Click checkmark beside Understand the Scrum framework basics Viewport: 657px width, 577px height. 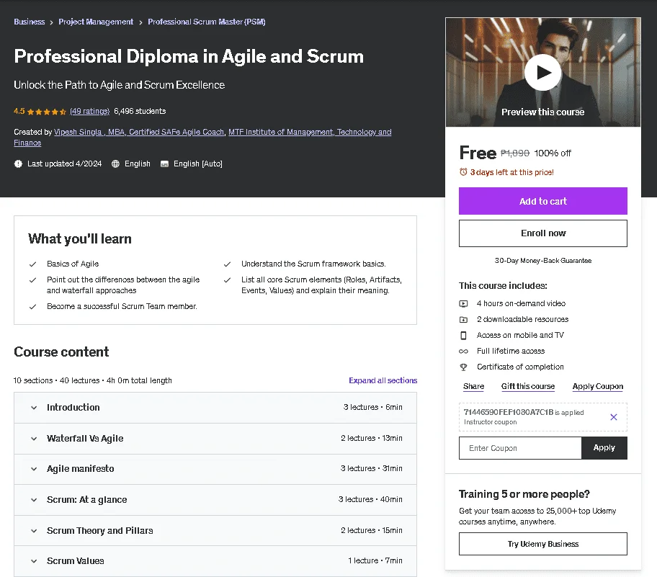point(227,264)
